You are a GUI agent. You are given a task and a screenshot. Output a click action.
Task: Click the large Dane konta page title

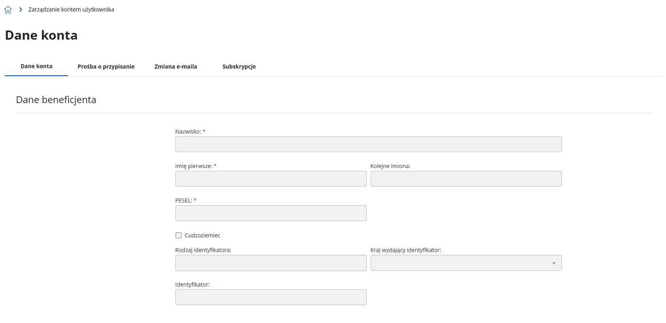tap(41, 35)
